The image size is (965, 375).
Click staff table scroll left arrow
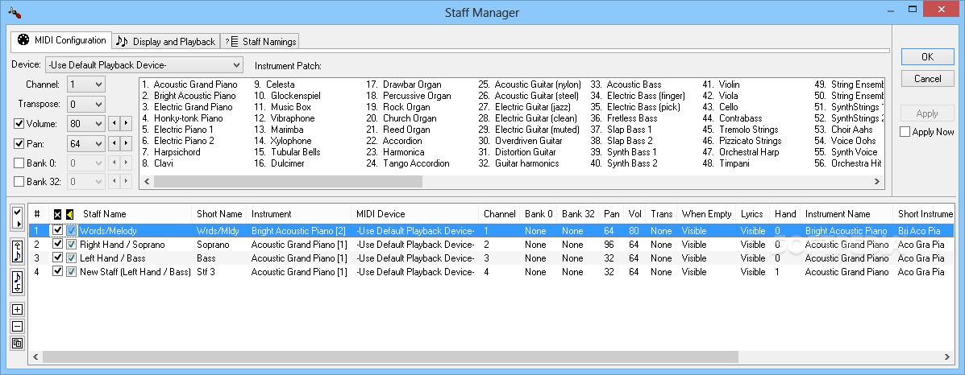[x=35, y=356]
